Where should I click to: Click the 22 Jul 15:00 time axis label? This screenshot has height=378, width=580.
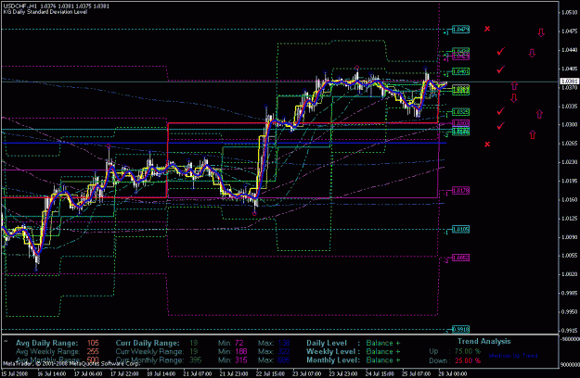[x=270, y=374]
